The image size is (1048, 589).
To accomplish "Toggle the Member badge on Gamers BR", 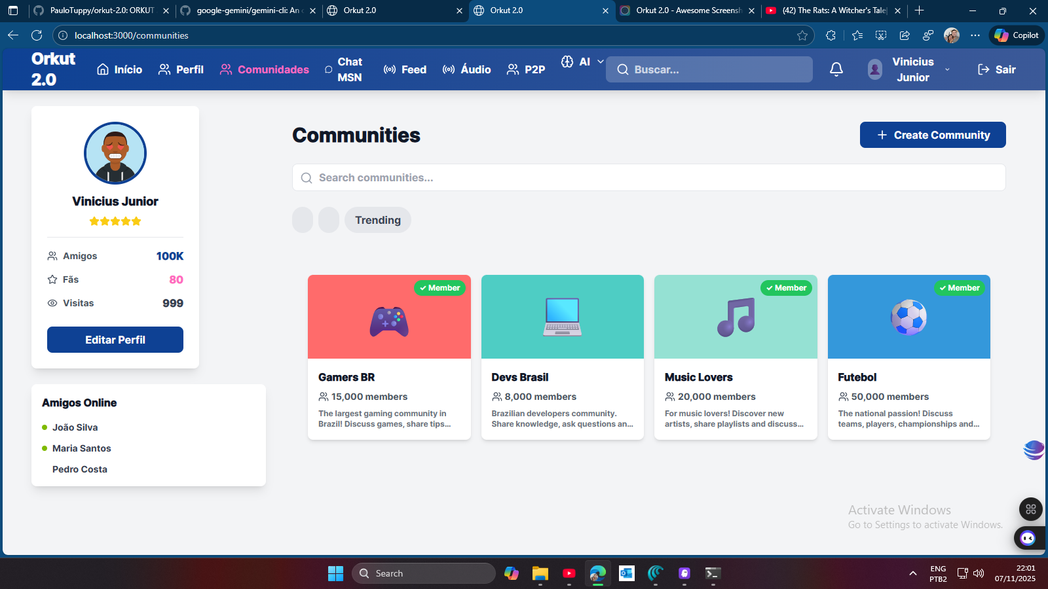I will [x=440, y=288].
